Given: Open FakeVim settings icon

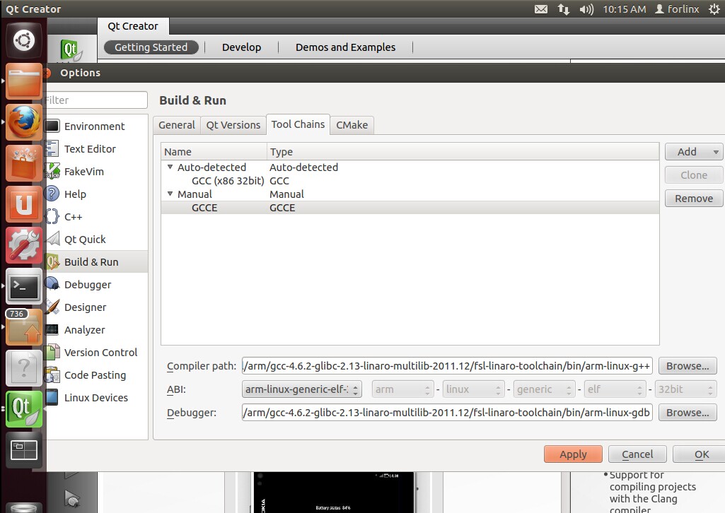Looking at the screenshot, I should tap(52, 171).
